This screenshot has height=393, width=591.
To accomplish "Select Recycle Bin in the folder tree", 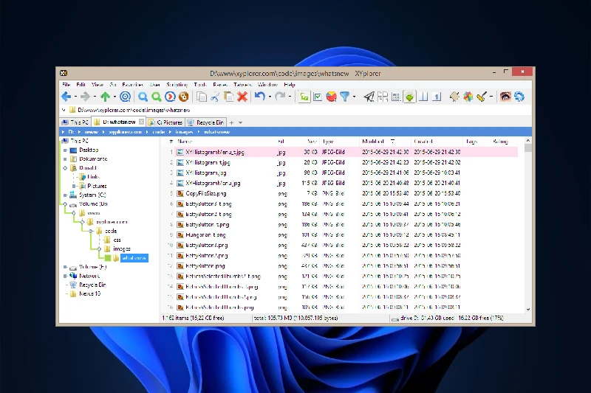I will (92, 285).
